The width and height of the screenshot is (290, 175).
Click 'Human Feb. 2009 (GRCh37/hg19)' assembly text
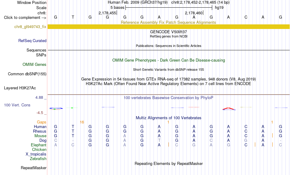pos(138,2)
